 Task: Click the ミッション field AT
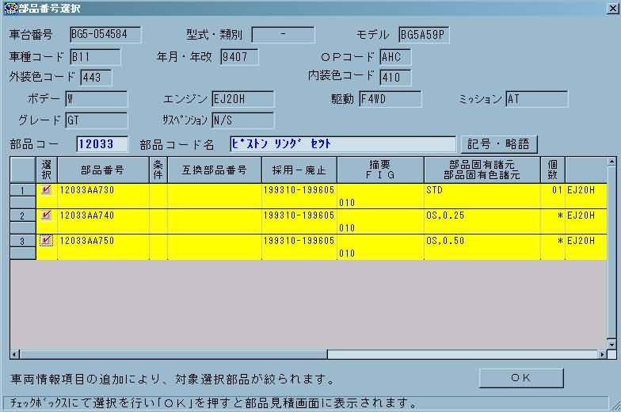(537, 98)
